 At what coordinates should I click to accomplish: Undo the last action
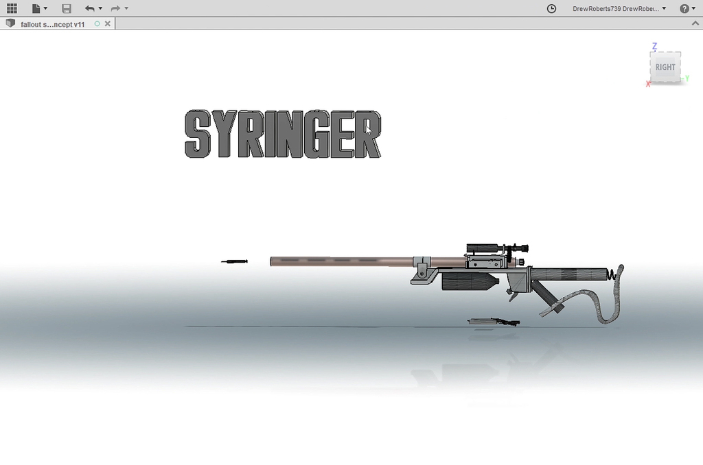pyautogui.click(x=91, y=8)
